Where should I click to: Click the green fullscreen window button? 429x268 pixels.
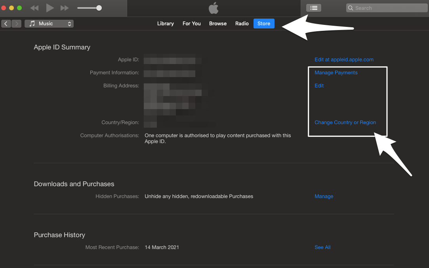[x=19, y=8]
